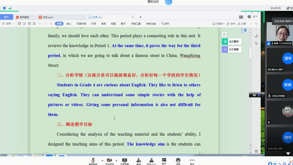
Task: Click the 全文翻译 translate icon
Action: coord(225,42)
